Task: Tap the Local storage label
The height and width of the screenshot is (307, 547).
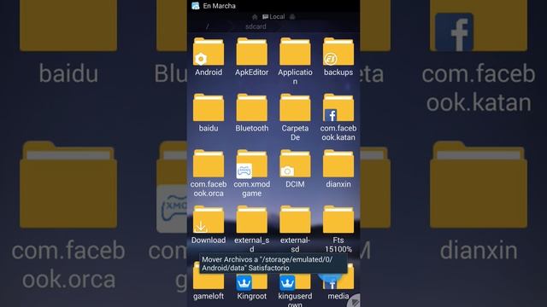Action: tap(273, 17)
